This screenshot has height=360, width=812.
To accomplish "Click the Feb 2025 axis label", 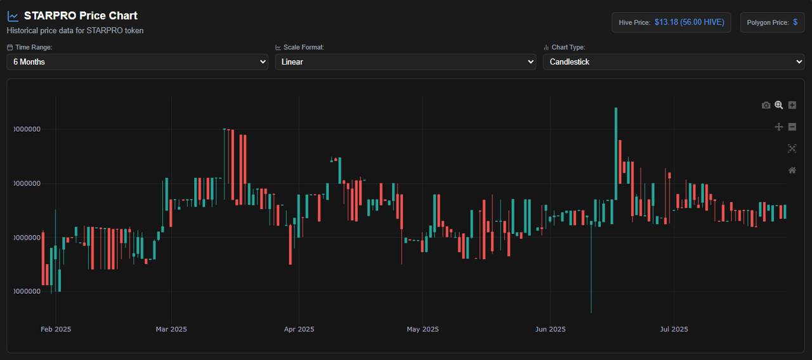I will click(56, 329).
